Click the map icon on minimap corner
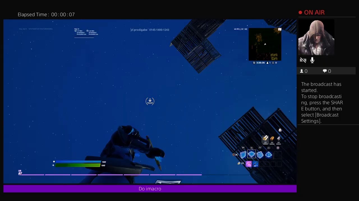The height and width of the screenshot is (201, 359). pos(280,29)
